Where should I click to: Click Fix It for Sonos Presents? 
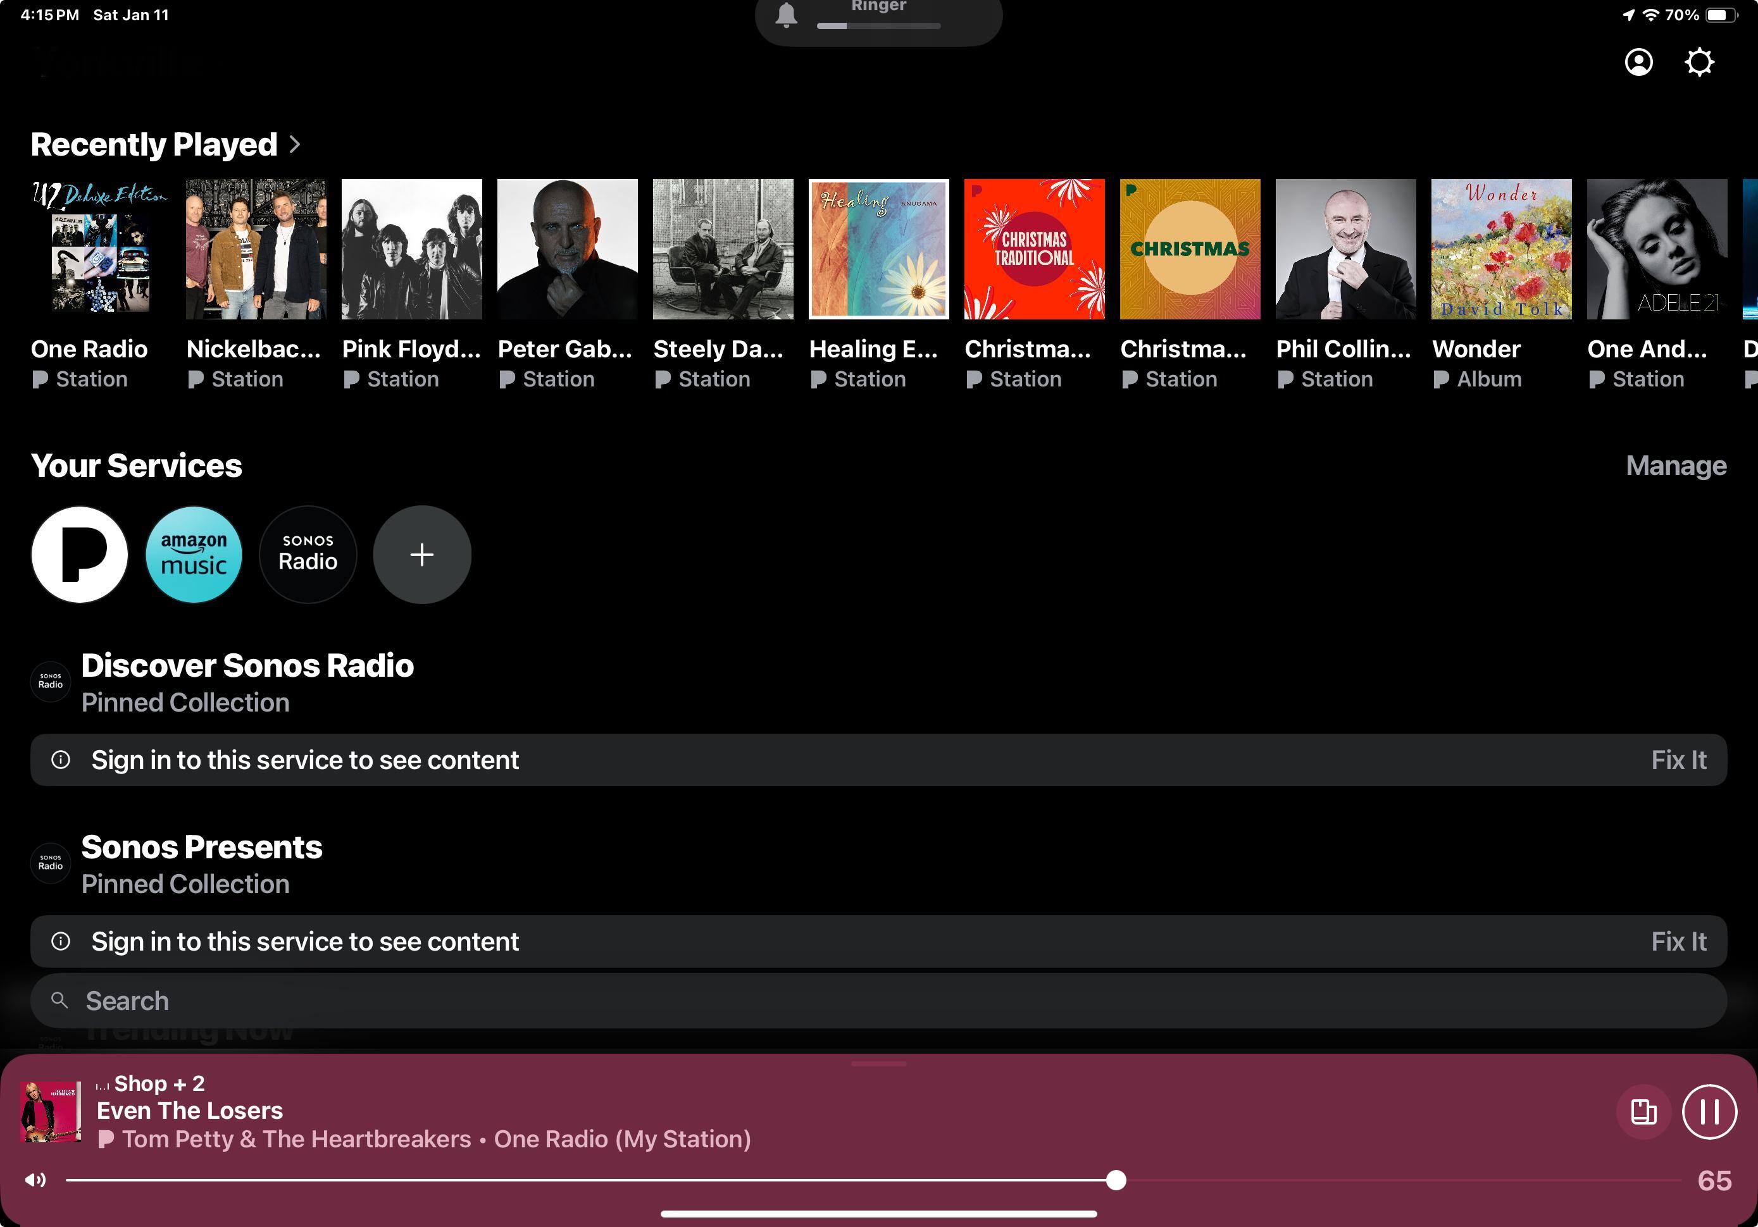click(x=1678, y=942)
